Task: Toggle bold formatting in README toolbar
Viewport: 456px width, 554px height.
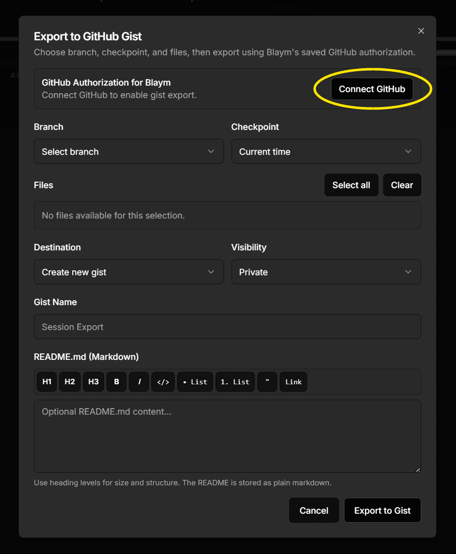Action: pos(116,382)
